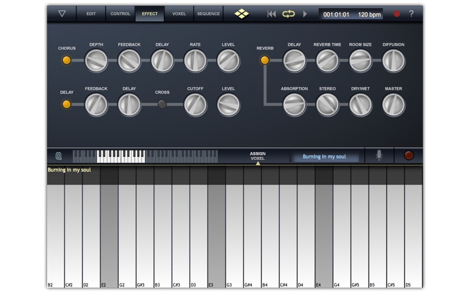Click the Q quantize icon by mini keyboard
Screen dimensions: 470x294
click(59, 156)
